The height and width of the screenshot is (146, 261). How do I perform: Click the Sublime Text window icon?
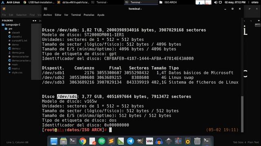point(4,9)
